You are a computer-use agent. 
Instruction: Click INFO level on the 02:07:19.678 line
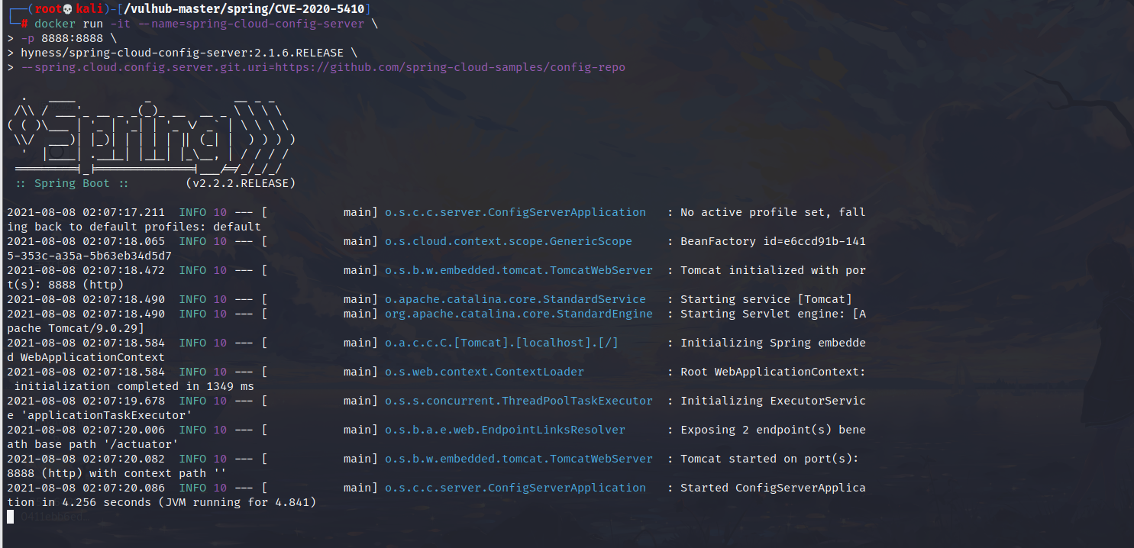[192, 401]
